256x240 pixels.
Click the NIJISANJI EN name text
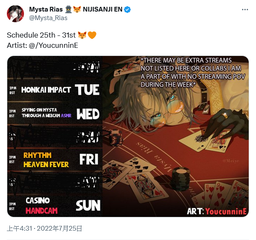[x=103, y=9]
